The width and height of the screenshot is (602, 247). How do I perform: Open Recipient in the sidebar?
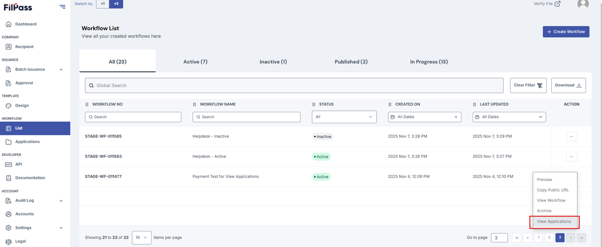point(24,47)
